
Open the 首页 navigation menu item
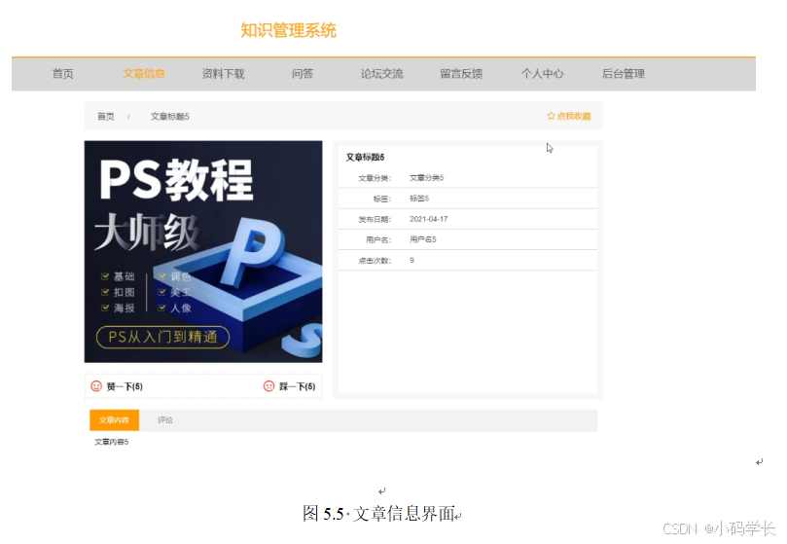(63, 74)
